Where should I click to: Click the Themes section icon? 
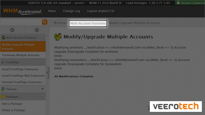[x=3, y=89]
